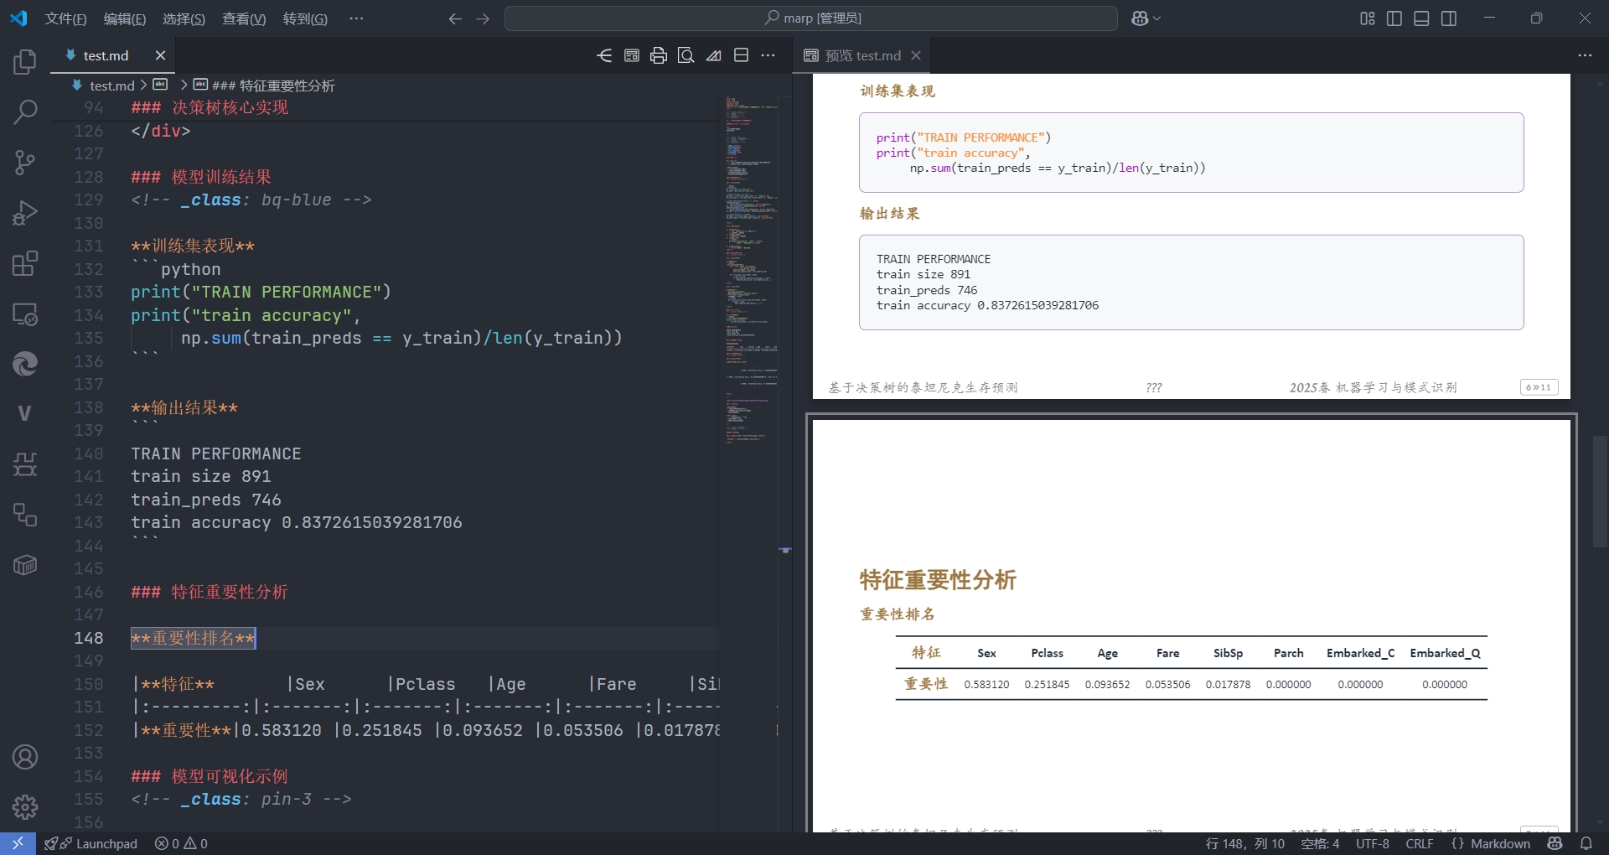Open the Markdown language mode selector
The height and width of the screenshot is (855, 1609).
point(1499,843)
